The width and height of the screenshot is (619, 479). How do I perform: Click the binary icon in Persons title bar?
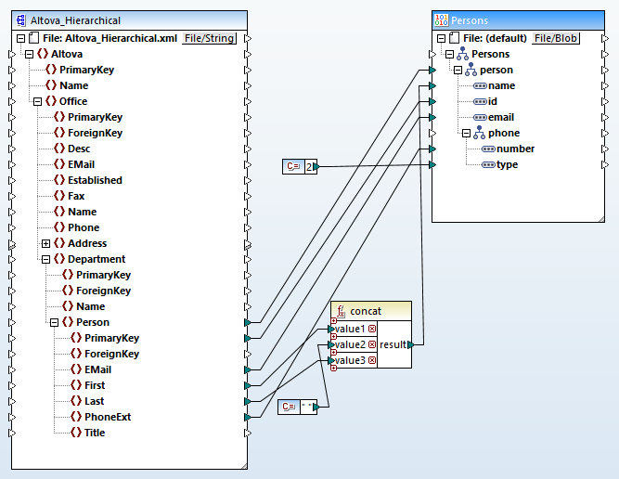[443, 20]
